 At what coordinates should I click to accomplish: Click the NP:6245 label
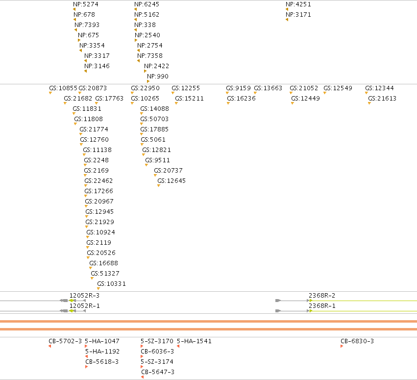point(147,4)
